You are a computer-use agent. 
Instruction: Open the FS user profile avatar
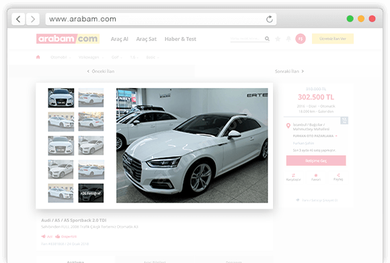301,39
